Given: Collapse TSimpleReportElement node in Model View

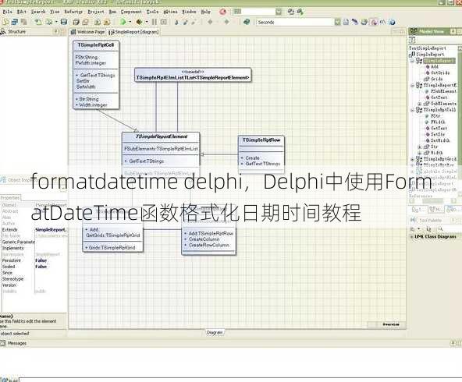Looking at the screenshot, I should click(x=412, y=85).
